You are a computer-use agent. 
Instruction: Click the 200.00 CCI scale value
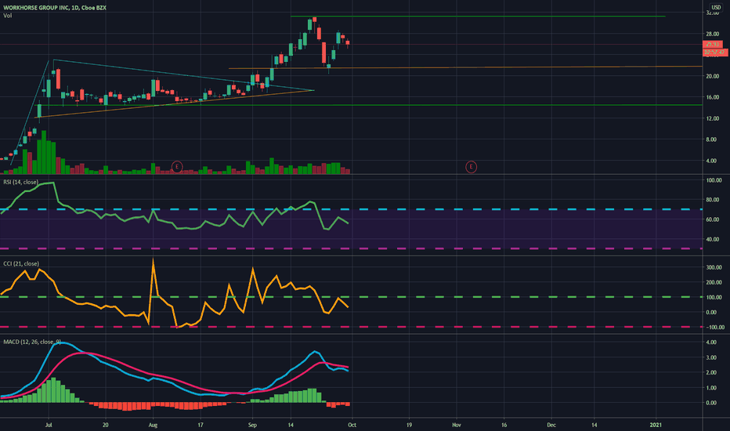(x=714, y=282)
